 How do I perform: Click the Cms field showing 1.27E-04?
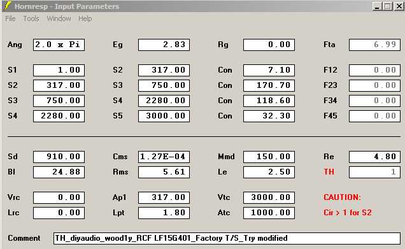click(x=164, y=157)
